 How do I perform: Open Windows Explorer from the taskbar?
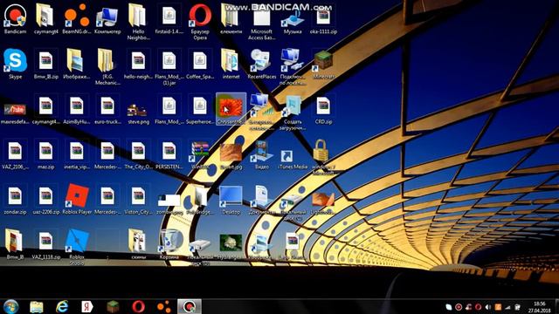(37, 306)
